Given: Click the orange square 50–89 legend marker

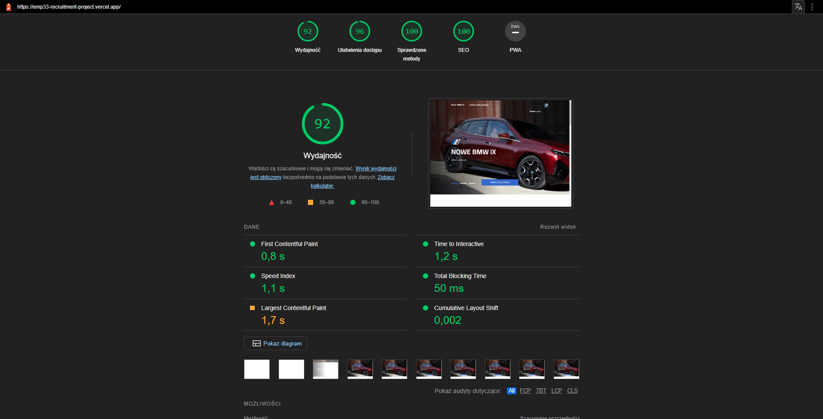Looking at the screenshot, I should tap(310, 202).
